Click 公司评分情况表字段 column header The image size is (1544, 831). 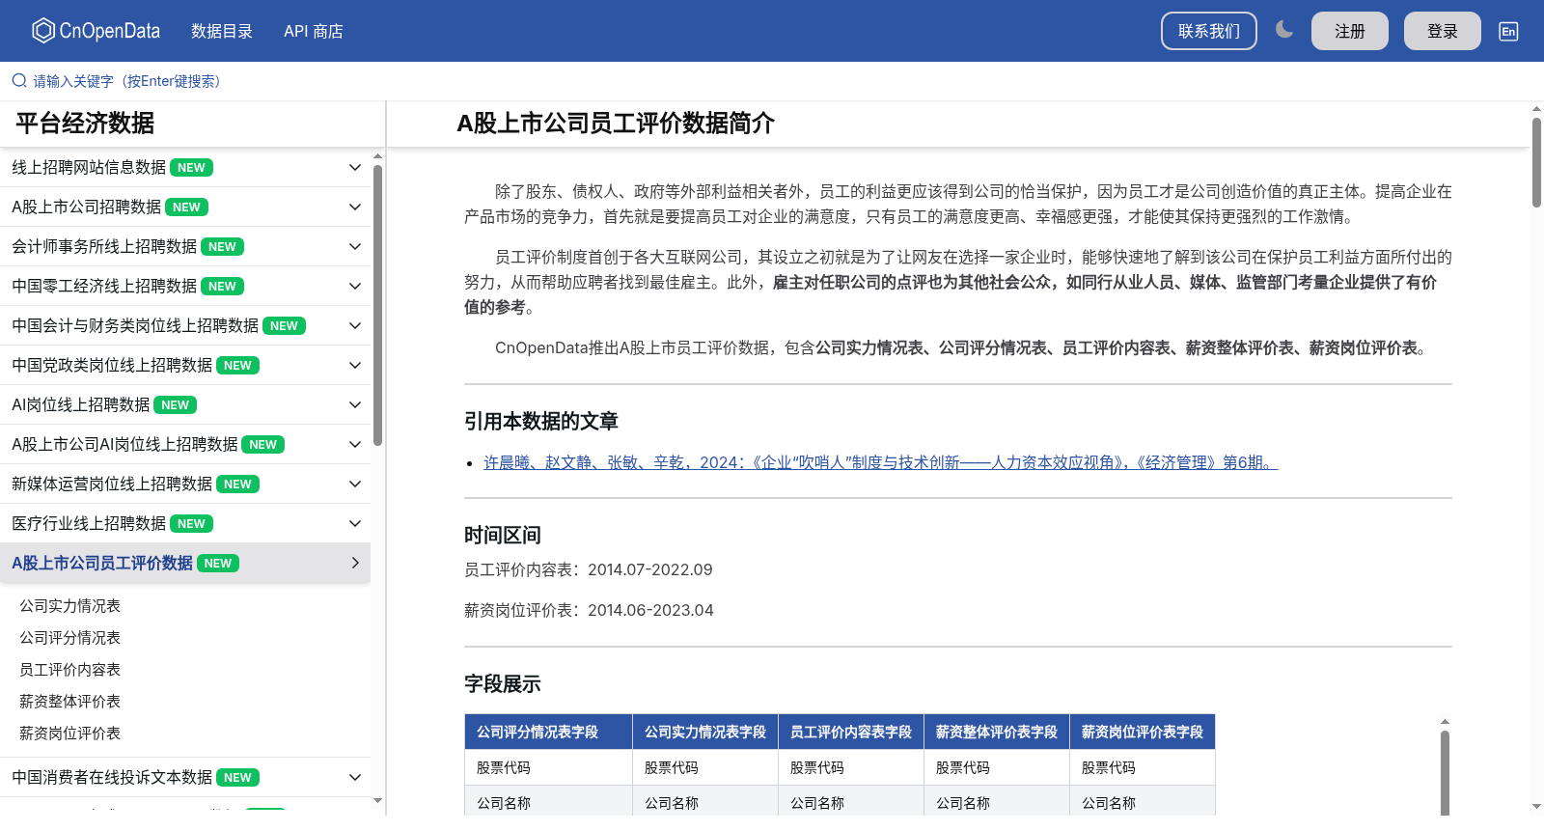click(x=548, y=733)
